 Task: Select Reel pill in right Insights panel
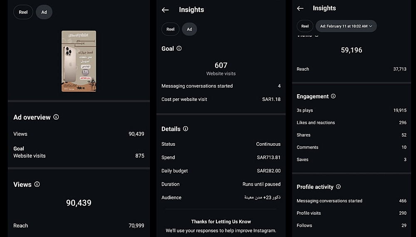coord(305,26)
